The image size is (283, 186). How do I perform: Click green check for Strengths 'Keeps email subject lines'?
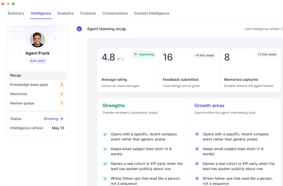(105, 149)
